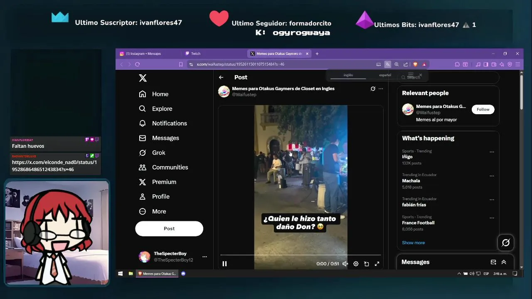The width and height of the screenshot is (532, 299).
Task: Click the floating Grok button
Action: pyautogui.click(x=506, y=243)
